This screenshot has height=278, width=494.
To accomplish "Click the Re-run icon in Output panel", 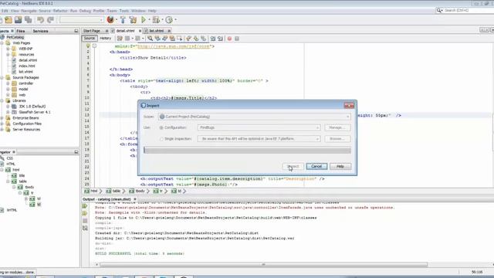I will (x=85, y=206).
